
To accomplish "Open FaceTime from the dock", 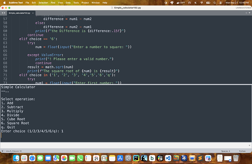I will pos(72,158).
